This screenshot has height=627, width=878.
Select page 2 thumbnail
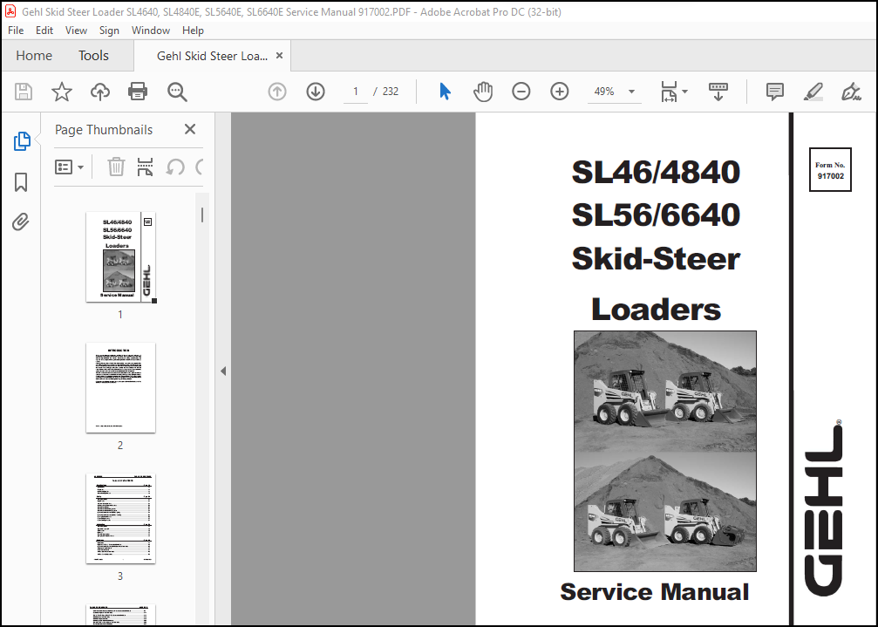[120, 387]
